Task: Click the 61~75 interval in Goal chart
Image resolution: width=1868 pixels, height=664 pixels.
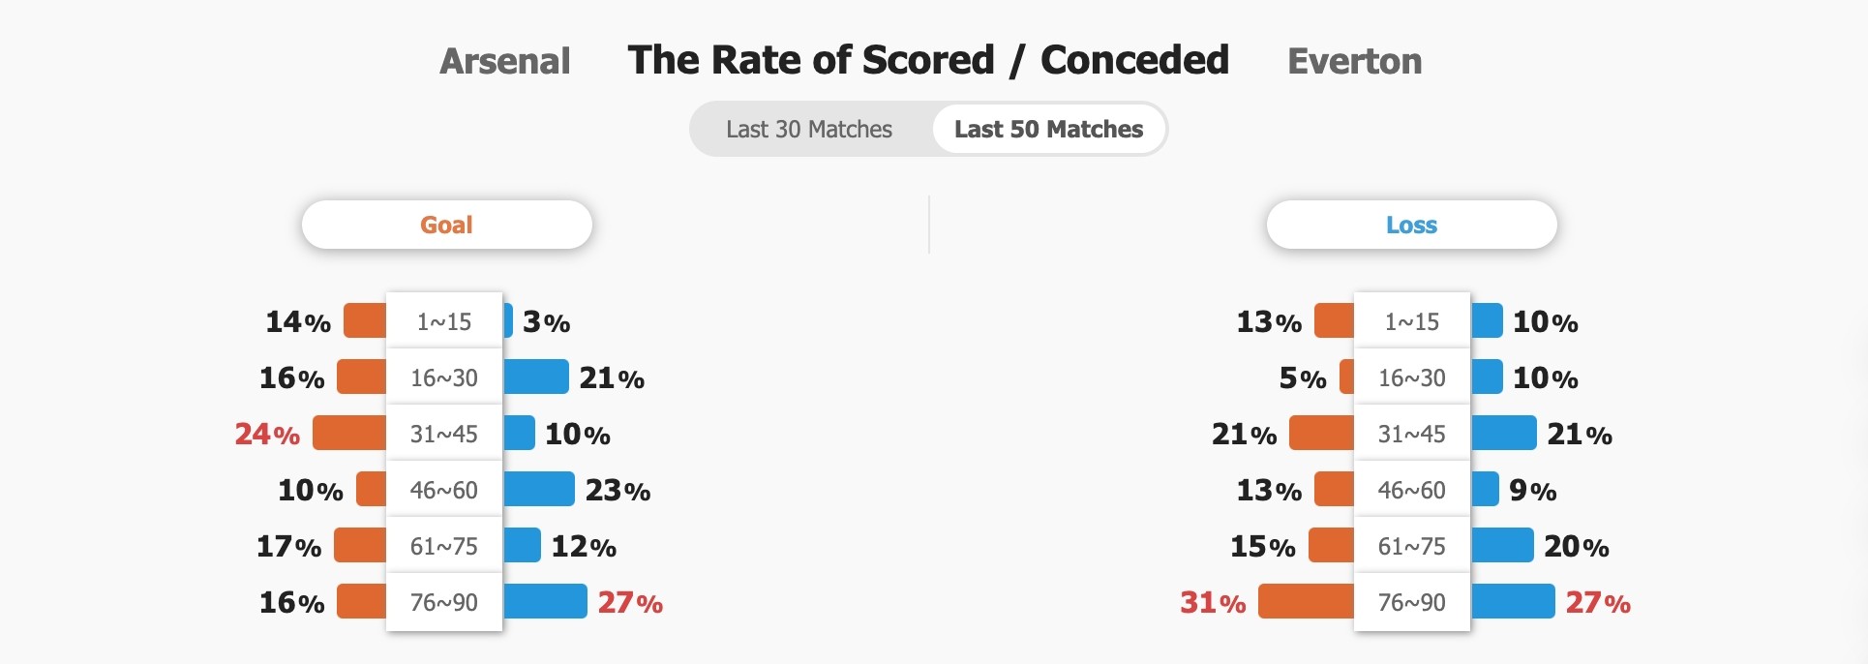Action: 444,546
